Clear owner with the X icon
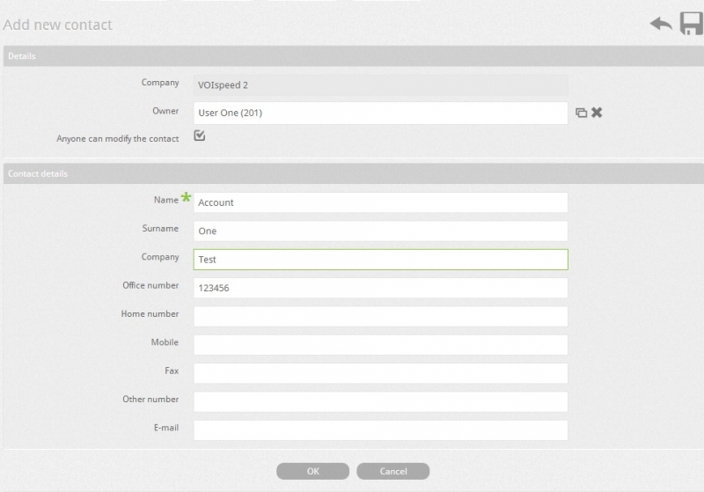The image size is (704, 492). 597,113
